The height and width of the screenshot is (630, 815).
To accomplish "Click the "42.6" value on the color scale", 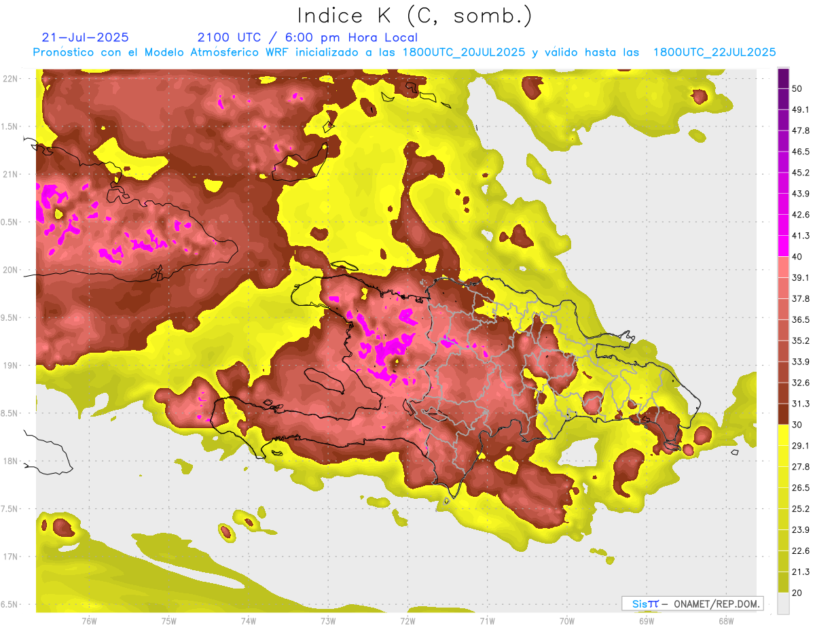I will click(800, 215).
